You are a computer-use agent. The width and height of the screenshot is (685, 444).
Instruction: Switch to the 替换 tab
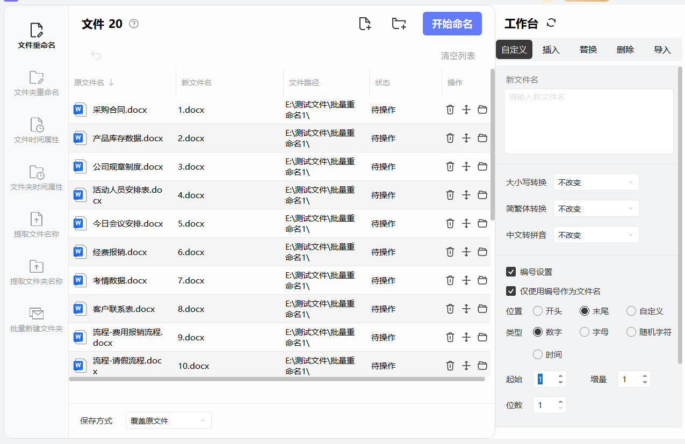(x=588, y=49)
